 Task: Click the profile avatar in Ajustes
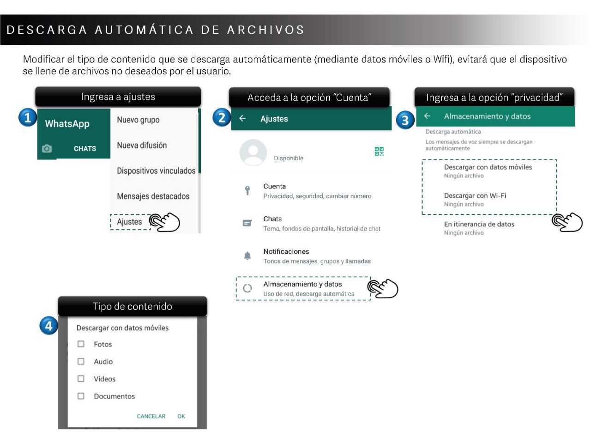coord(253,152)
